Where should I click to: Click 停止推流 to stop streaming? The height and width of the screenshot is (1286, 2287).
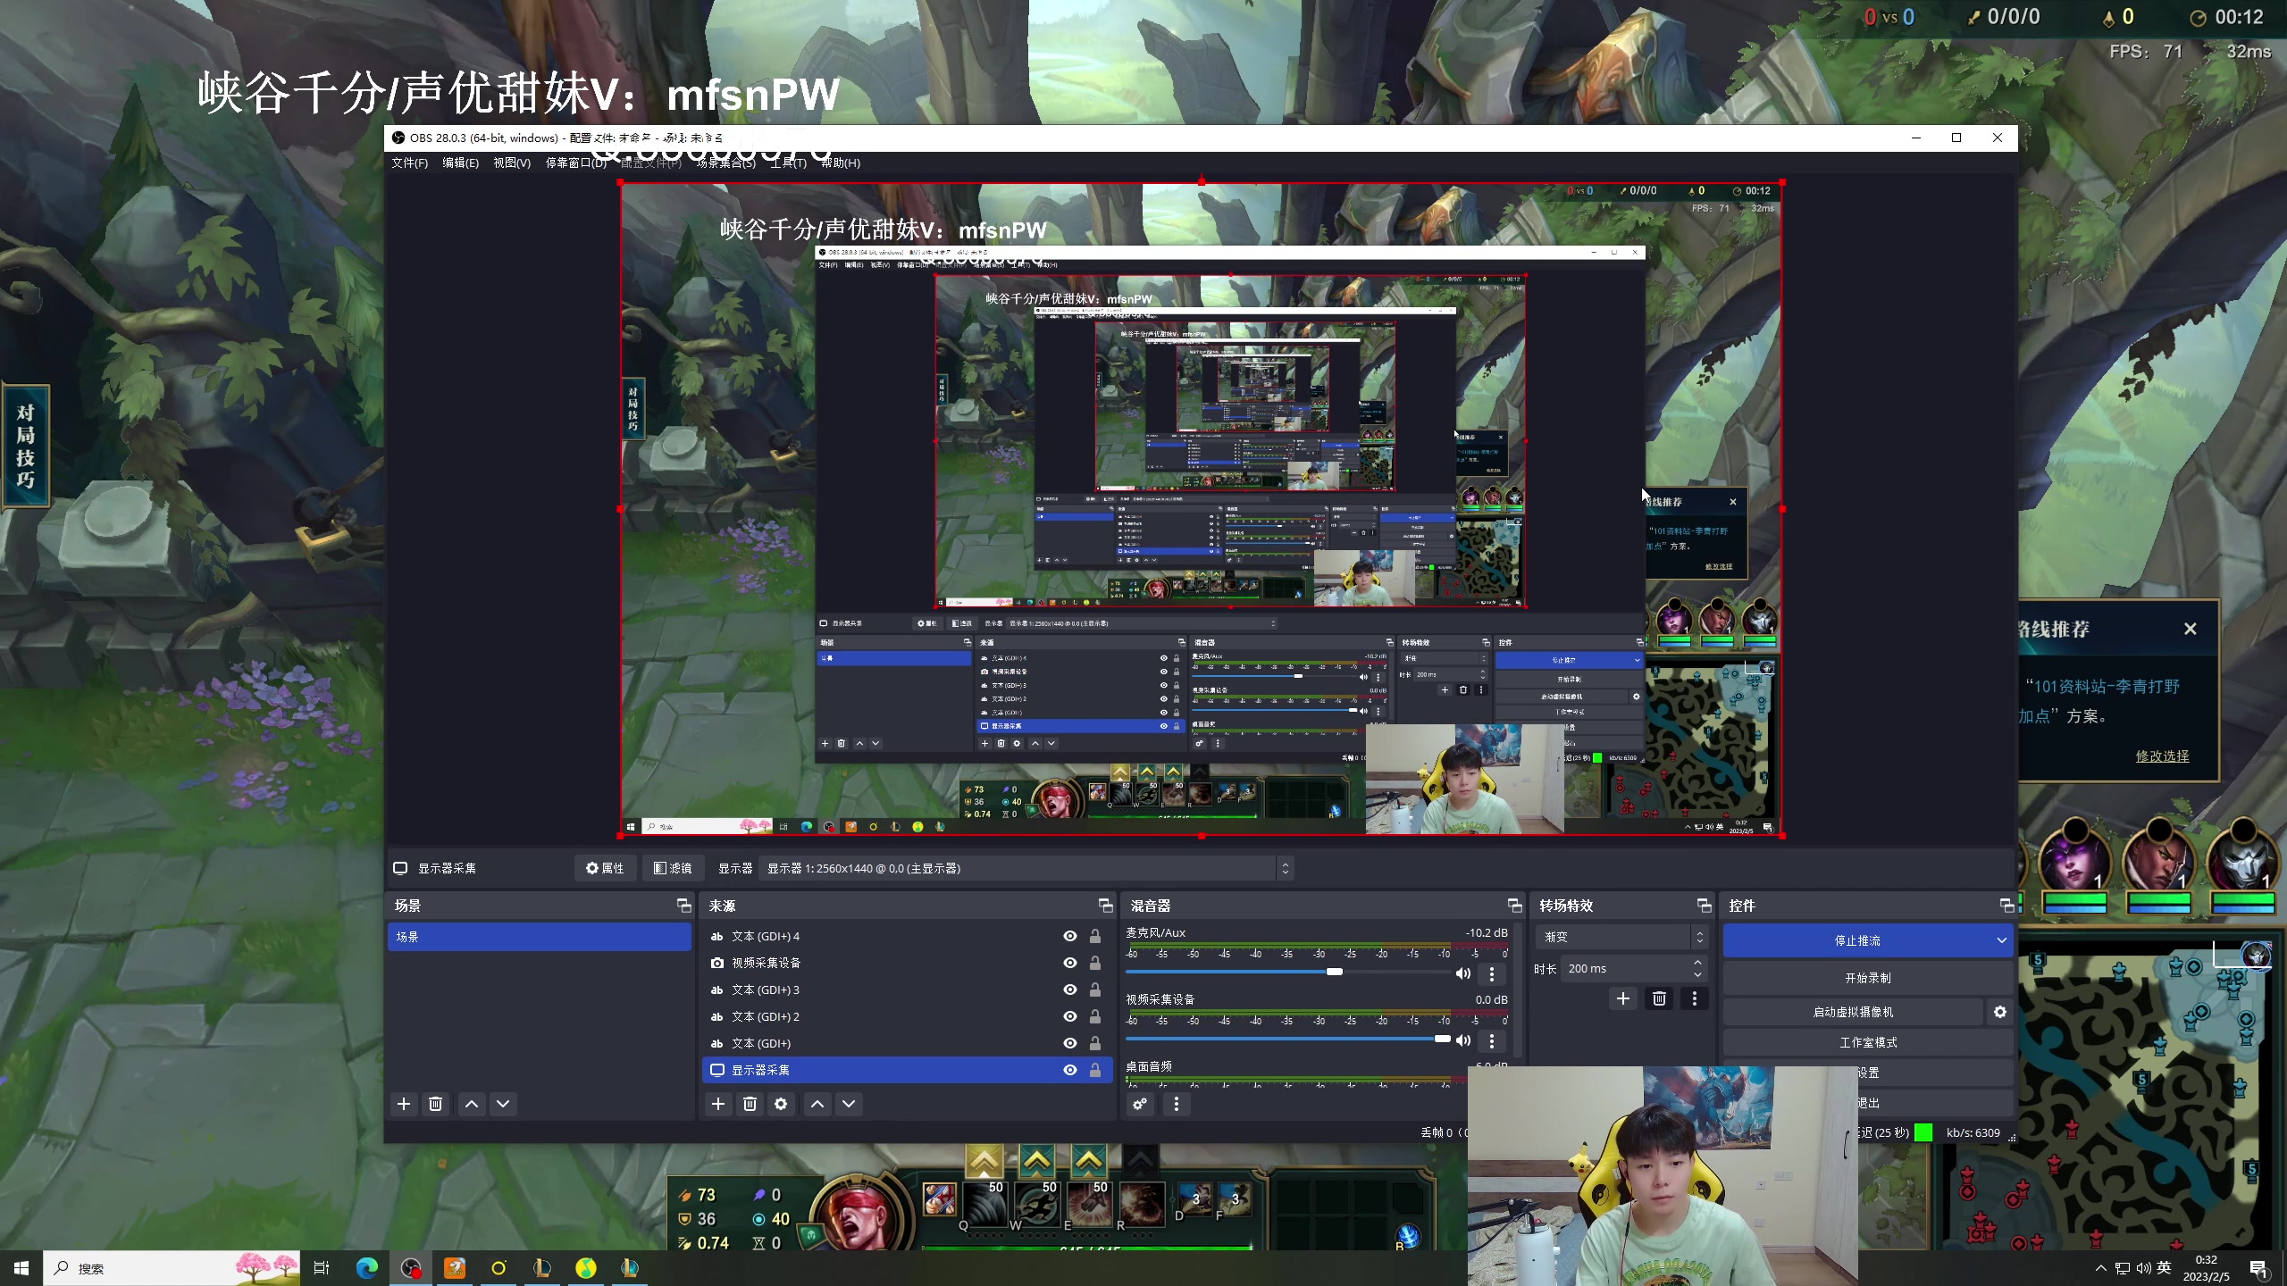(x=1856, y=940)
